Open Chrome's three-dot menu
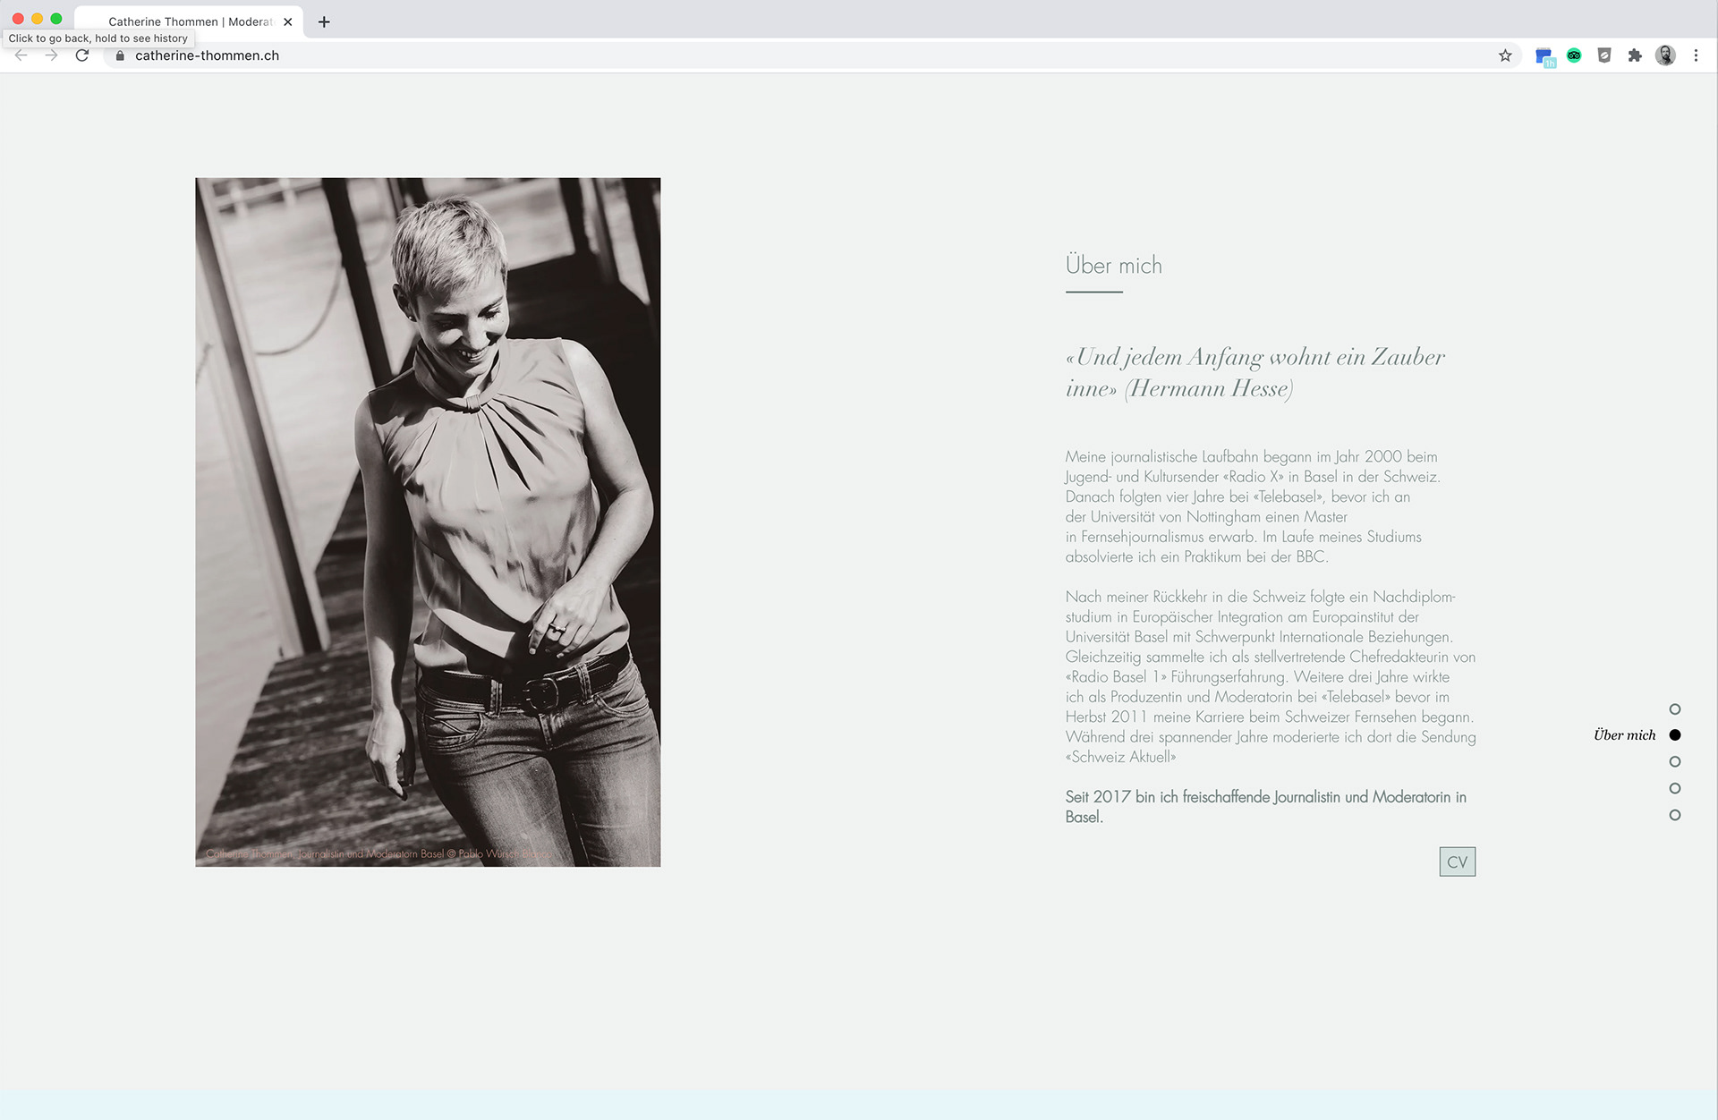The height and width of the screenshot is (1120, 1718). (x=1696, y=55)
